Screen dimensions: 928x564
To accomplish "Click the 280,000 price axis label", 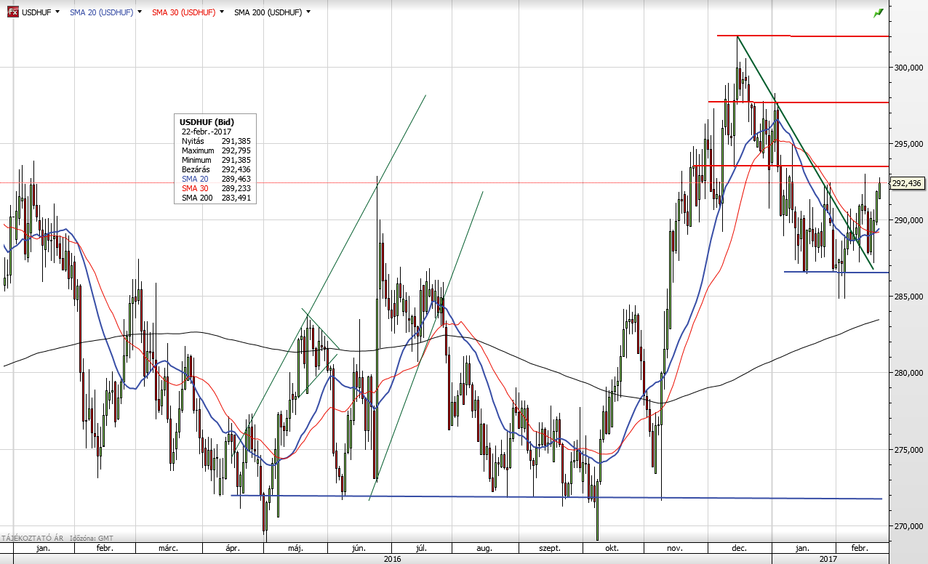I will click(x=908, y=374).
